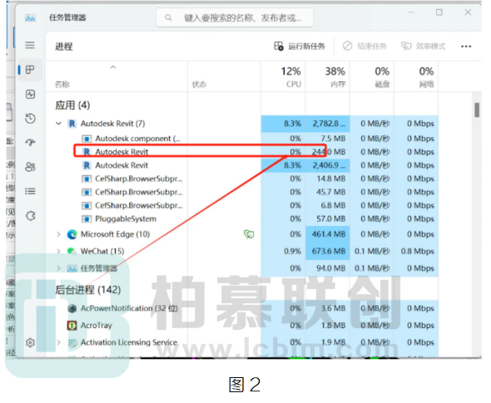The width and height of the screenshot is (491, 403).
Task: Open the App history sidebar icon
Action: (30, 119)
